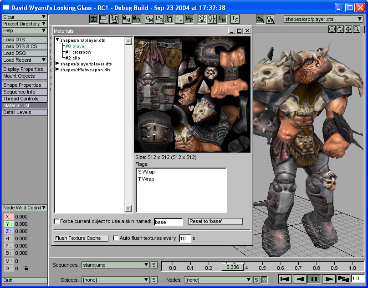This screenshot has height=288, width=368.
Task: Open the Sequences dropdown showing standjump
Action: pos(115,265)
